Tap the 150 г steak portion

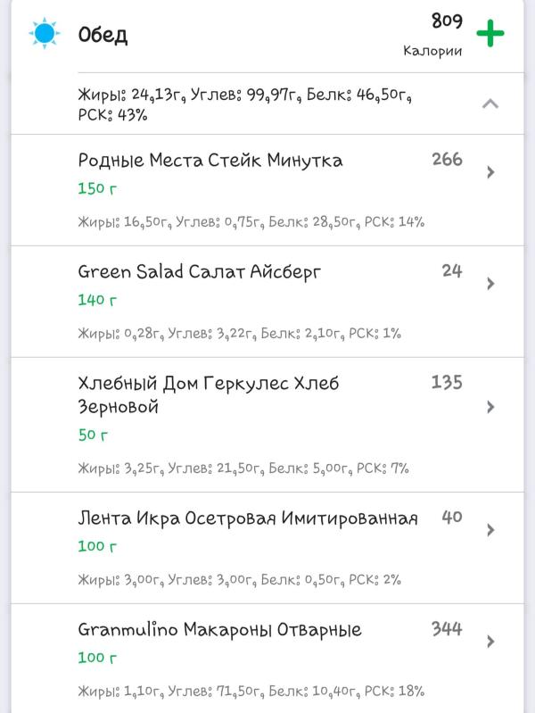coord(97,189)
